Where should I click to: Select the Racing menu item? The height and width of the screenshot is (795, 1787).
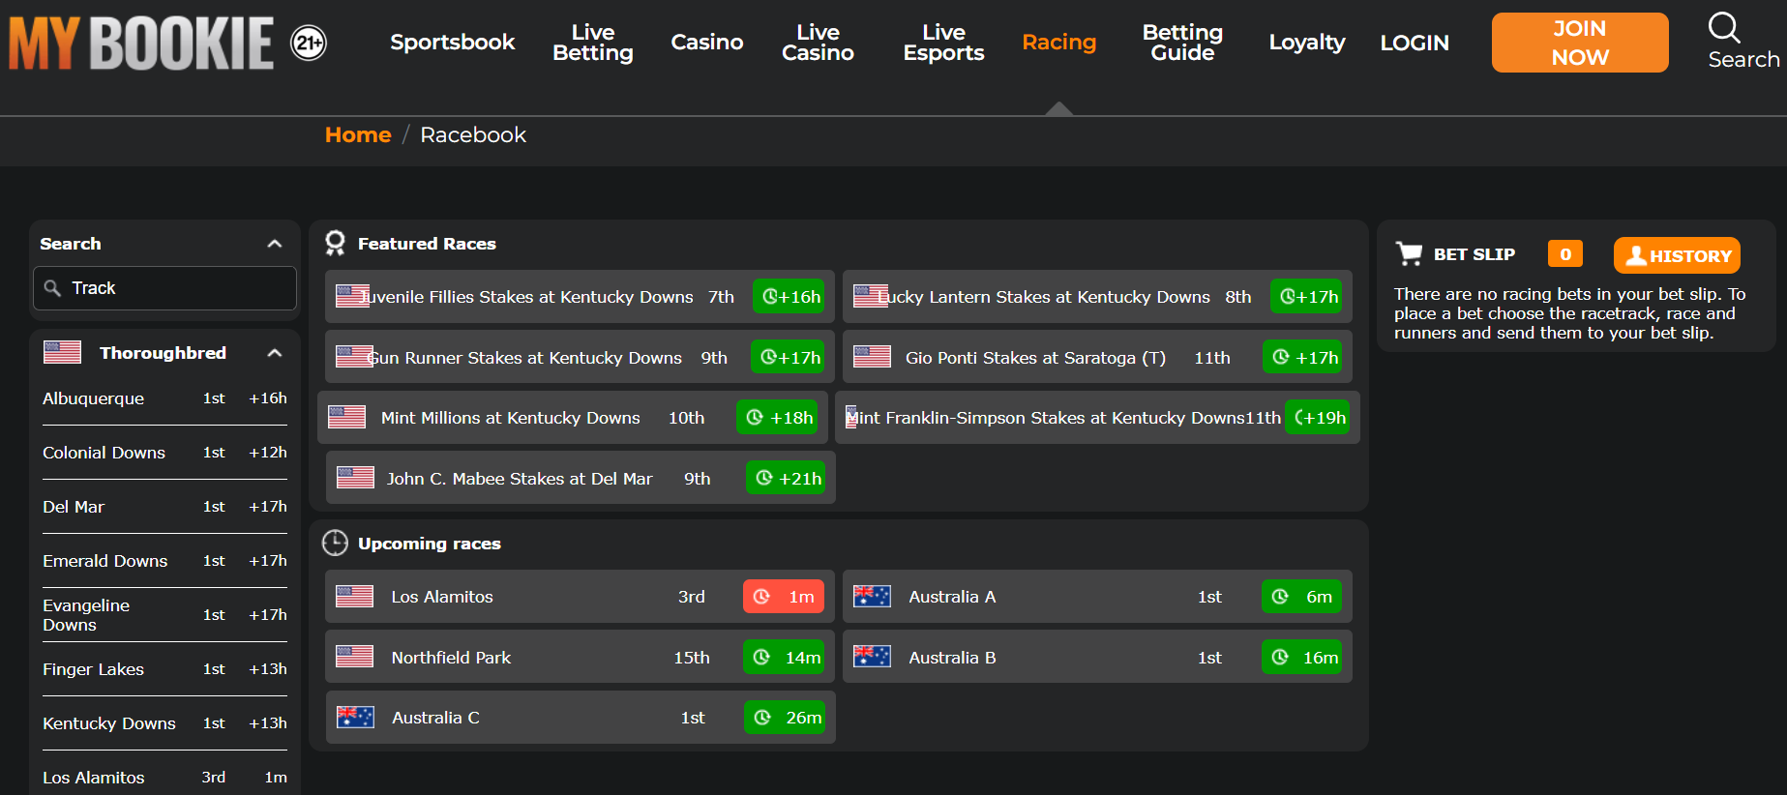tap(1059, 43)
